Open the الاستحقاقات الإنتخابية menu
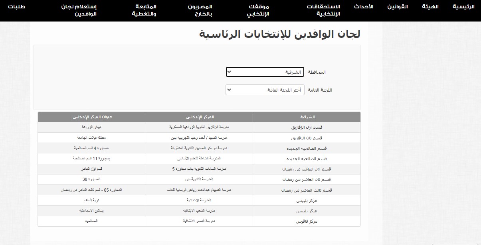 [323, 10]
